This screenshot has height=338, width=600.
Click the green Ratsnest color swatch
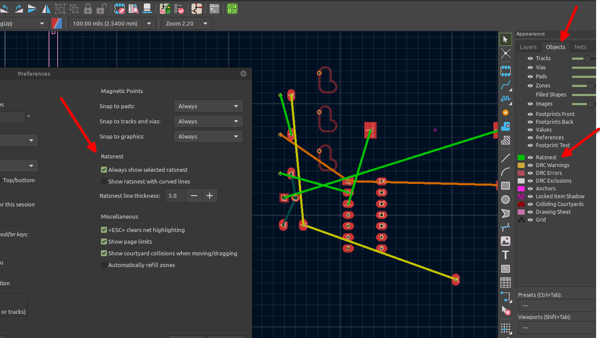point(521,158)
